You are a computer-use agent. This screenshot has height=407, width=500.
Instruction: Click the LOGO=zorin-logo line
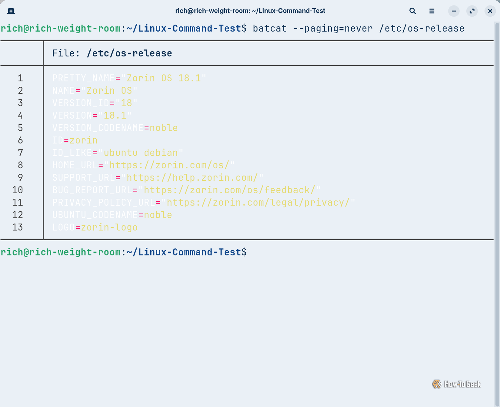pos(95,227)
